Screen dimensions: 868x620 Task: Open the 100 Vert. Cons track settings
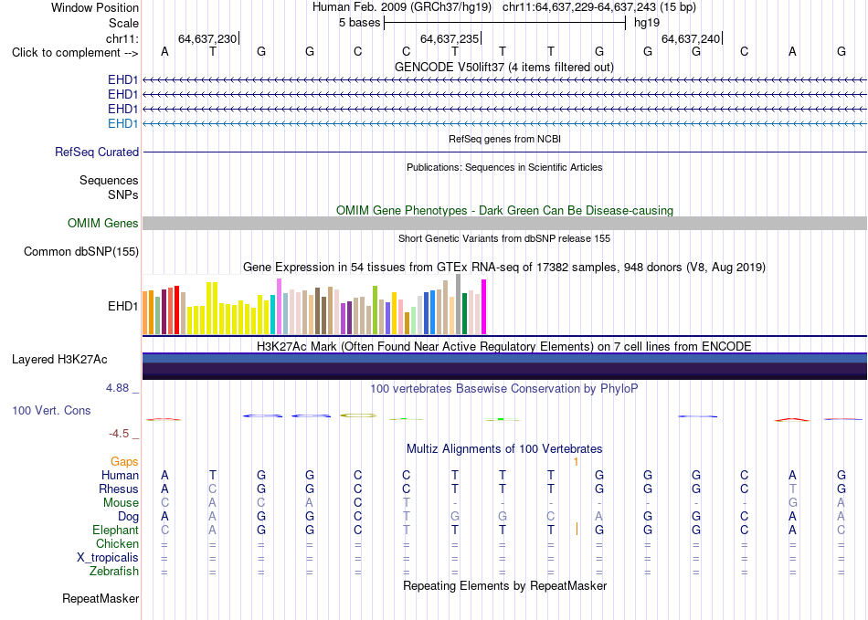[51, 410]
